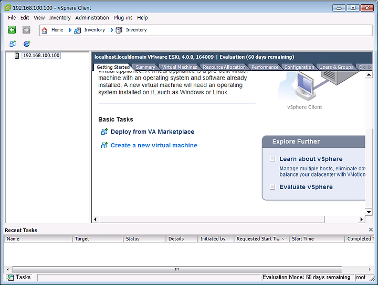Viewport: 378px width, 285px height.
Task: Close the Recent Tasks panel
Action: [x=371, y=229]
